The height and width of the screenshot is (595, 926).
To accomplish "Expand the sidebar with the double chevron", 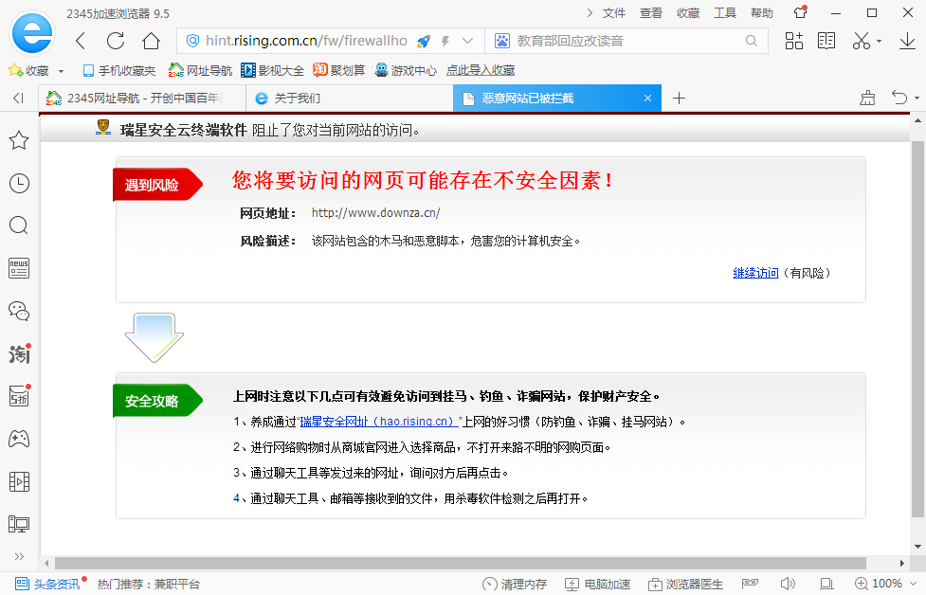I will coord(19,556).
